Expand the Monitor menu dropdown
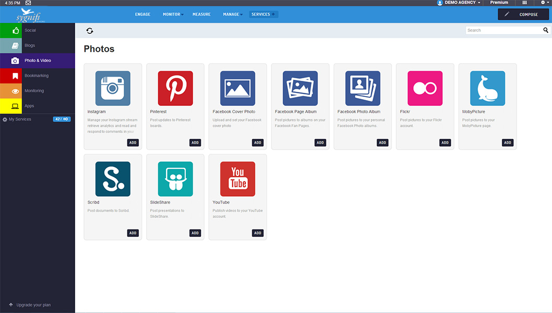 (x=172, y=15)
